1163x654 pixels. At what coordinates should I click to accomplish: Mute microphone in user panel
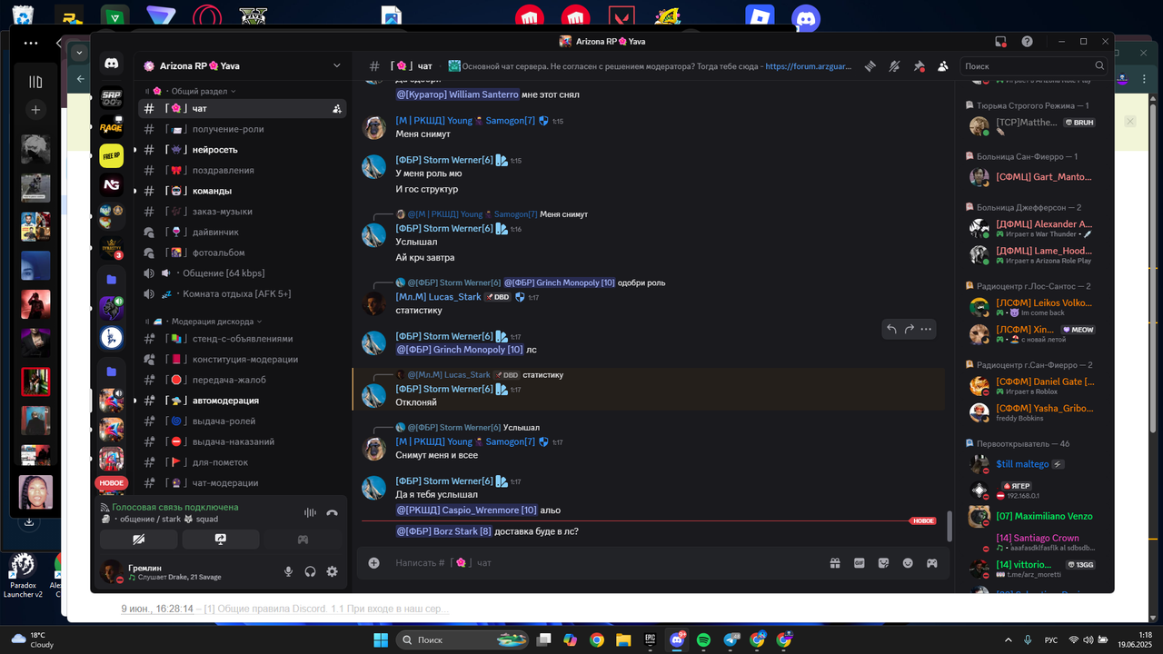coord(289,571)
